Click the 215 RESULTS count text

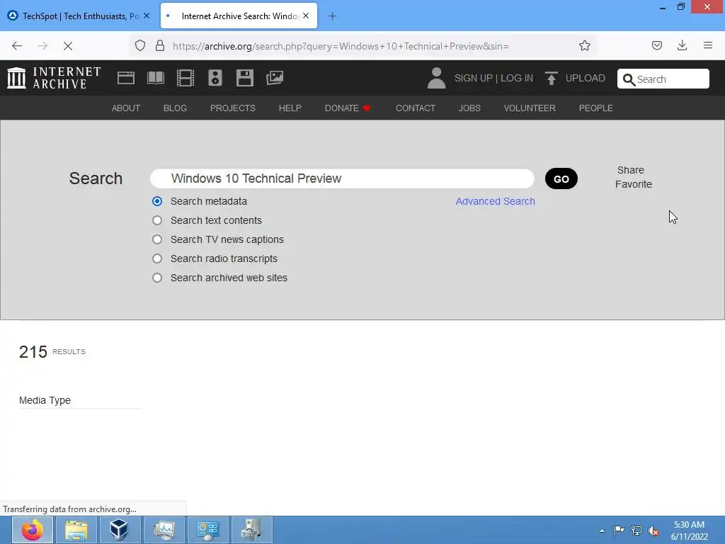click(52, 352)
